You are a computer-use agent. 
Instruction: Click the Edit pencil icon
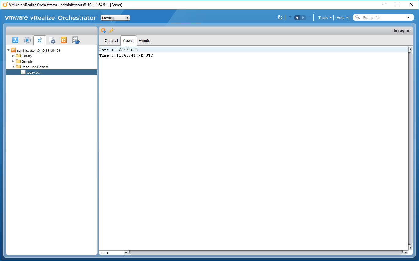click(x=111, y=31)
